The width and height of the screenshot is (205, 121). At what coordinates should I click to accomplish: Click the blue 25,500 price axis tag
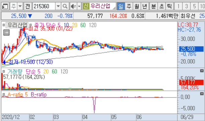(x=191, y=49)
